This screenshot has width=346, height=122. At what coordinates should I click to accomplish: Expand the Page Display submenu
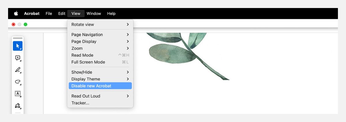coord(100,42)
